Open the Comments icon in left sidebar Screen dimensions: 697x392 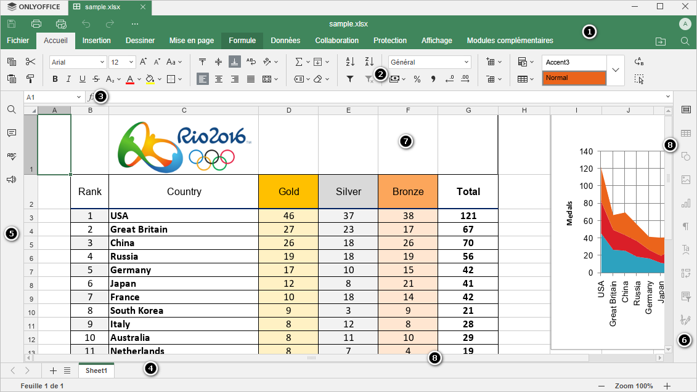(11, 133)
